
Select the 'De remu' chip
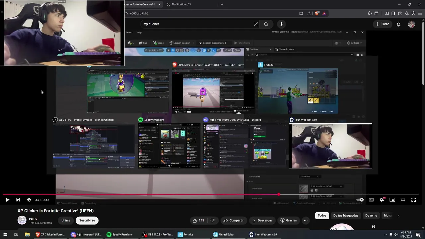(x=371, y=215)
